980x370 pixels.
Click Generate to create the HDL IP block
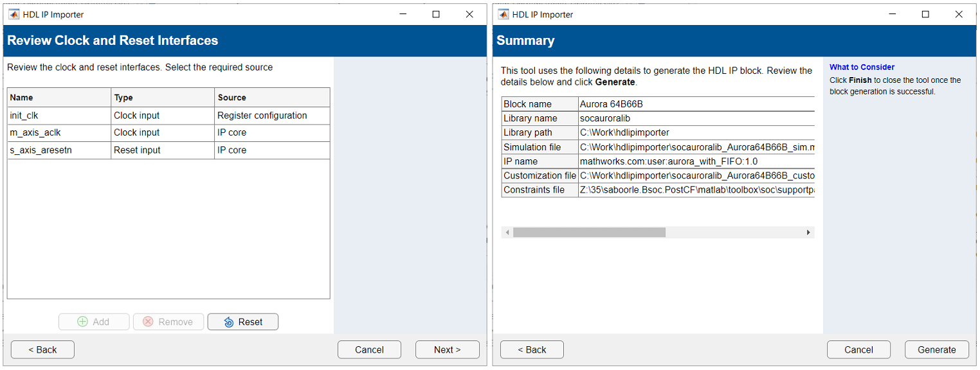tap(936, 349)
